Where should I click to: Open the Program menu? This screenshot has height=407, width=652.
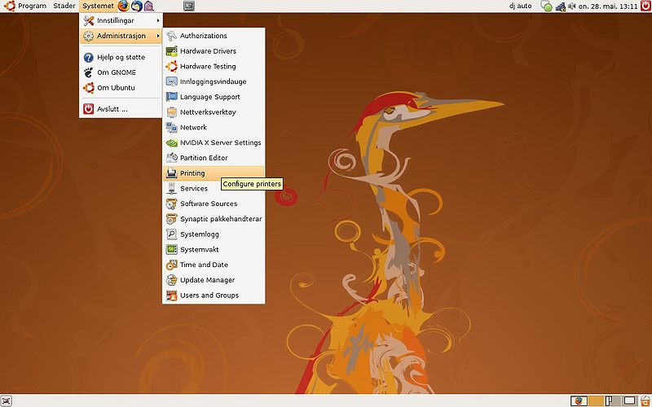point(32,7)
